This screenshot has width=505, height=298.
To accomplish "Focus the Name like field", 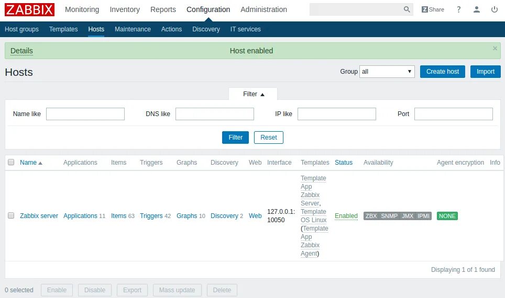I will pos(85,114).
